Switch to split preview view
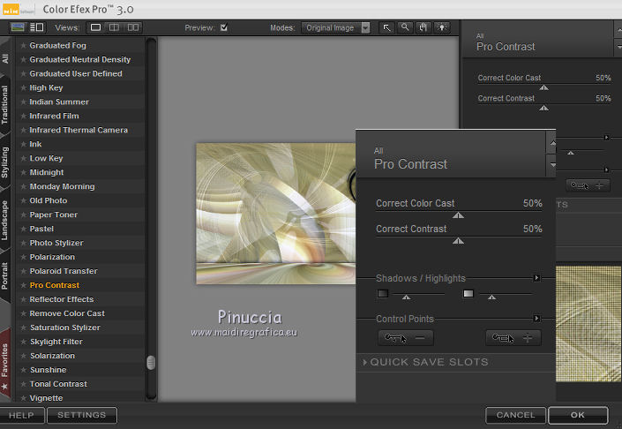The width and height of the screenshot is (622, 429). coord(114,27)
